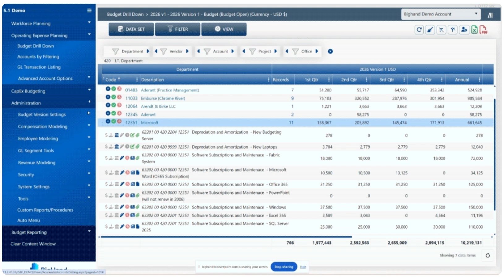Open GL Transaction Listing
Viewport: 504px width, 278px height.
[39, 67]
